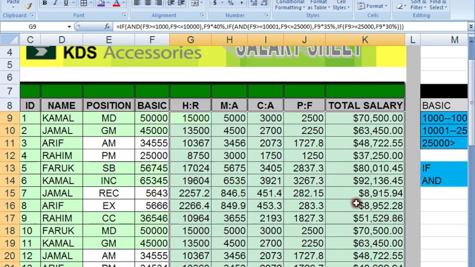Select the P:F value 2837.3

pos(305,168)
